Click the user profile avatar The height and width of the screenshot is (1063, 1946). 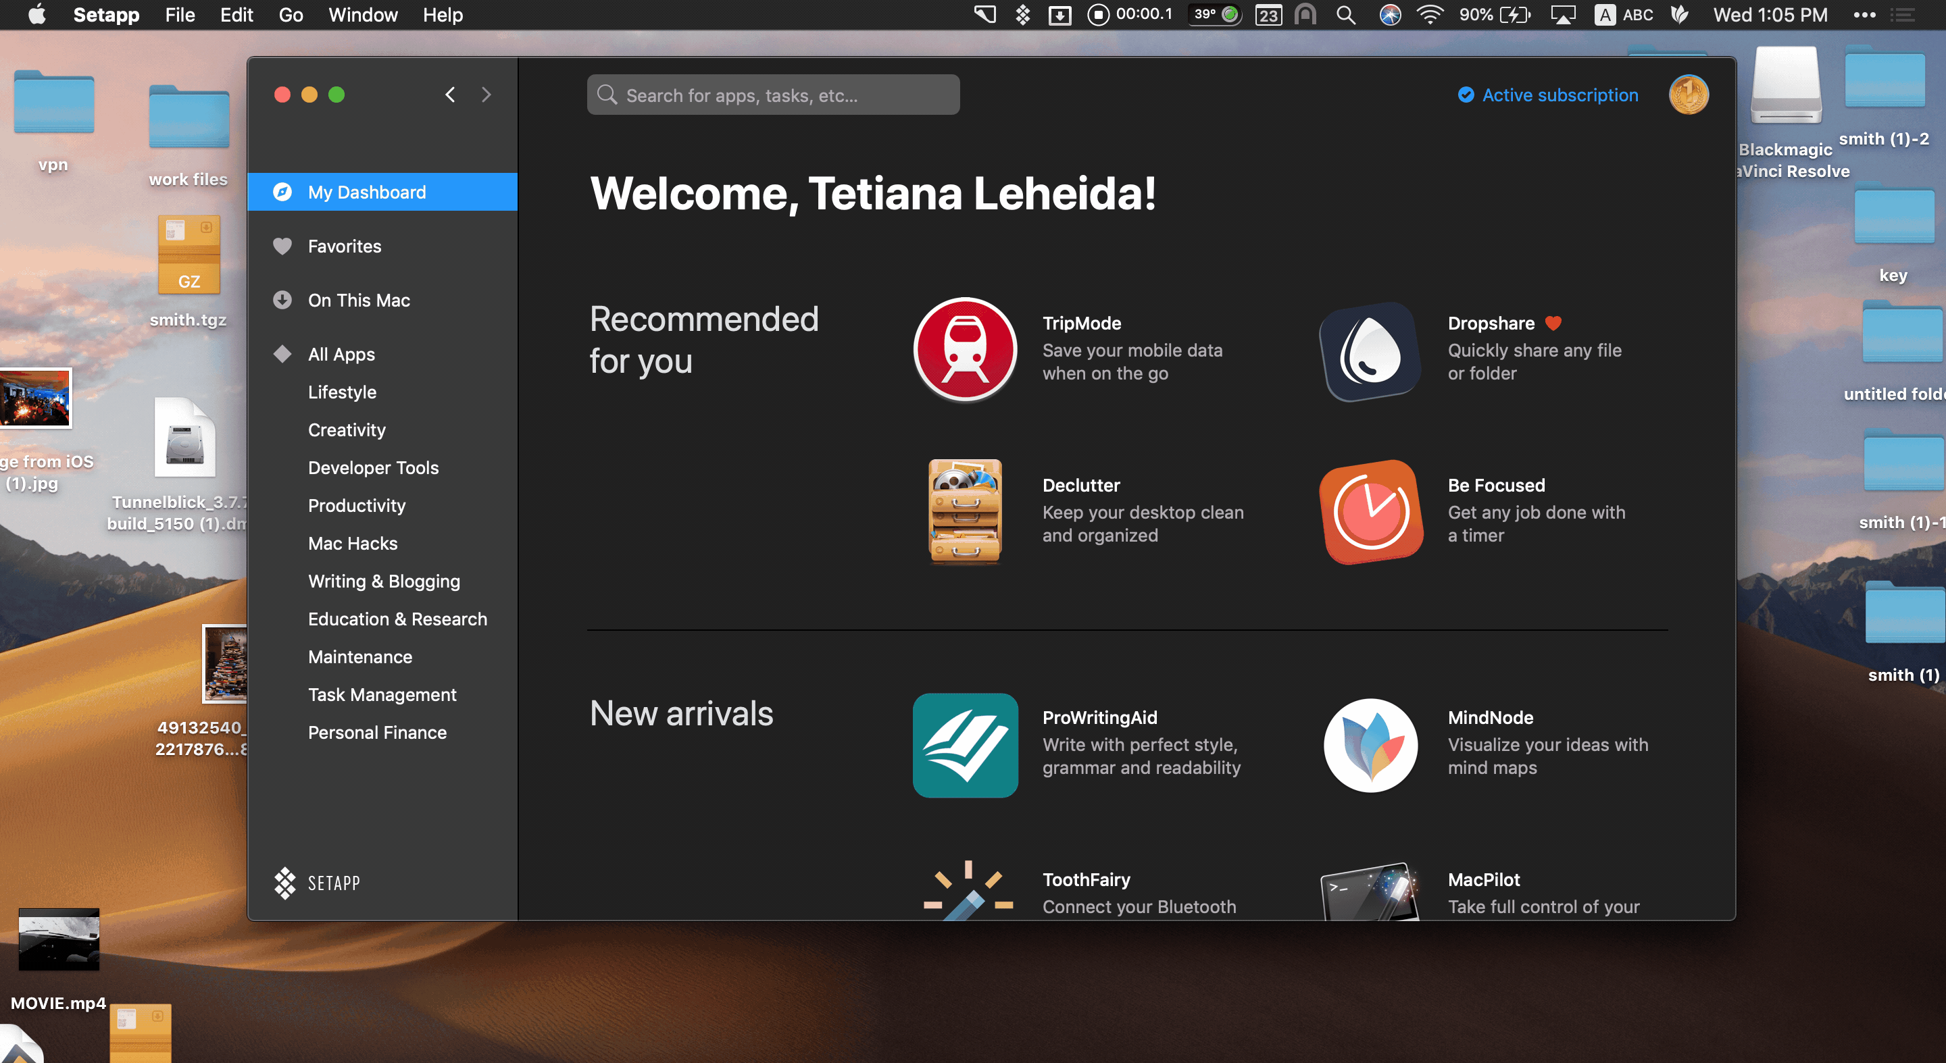click(1689, 95)
